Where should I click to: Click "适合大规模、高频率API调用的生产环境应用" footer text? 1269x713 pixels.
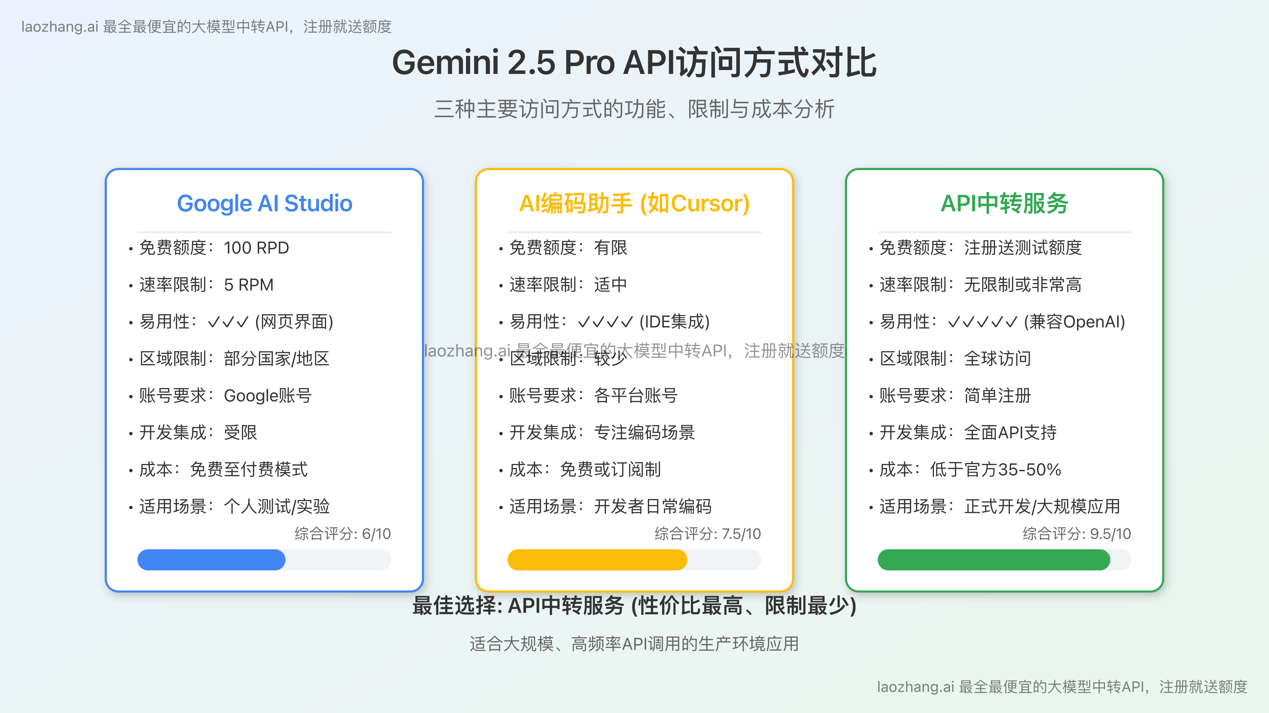click(x=634, y=644)
